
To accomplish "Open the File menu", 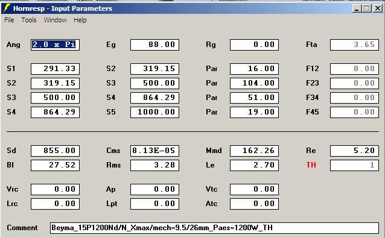I will [x=9, y=20].
